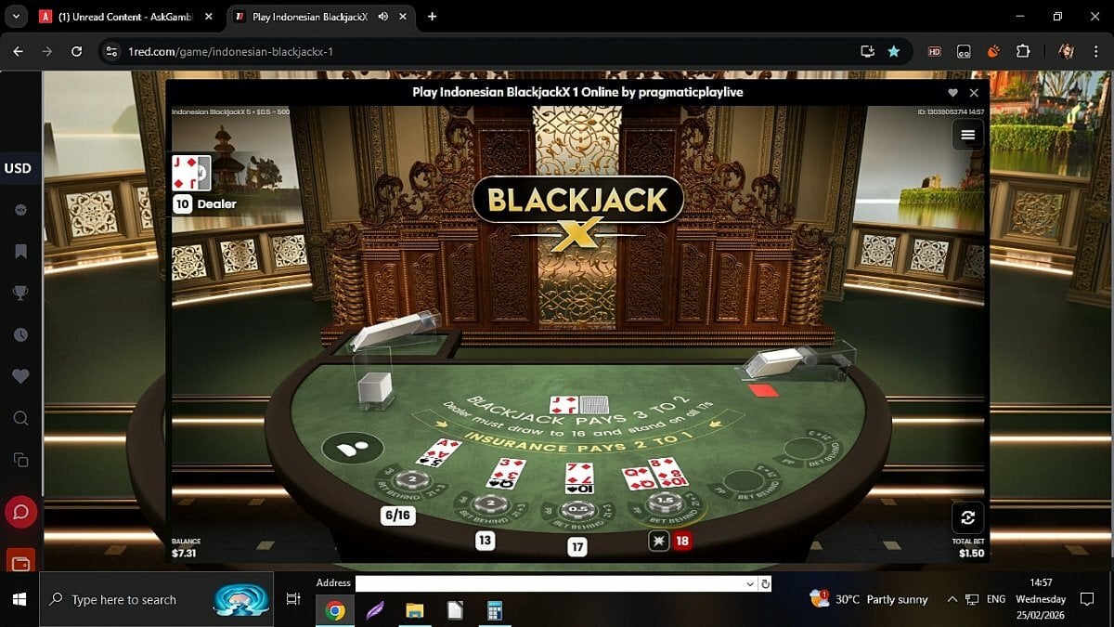Click the taskbar Address input field

550,583
